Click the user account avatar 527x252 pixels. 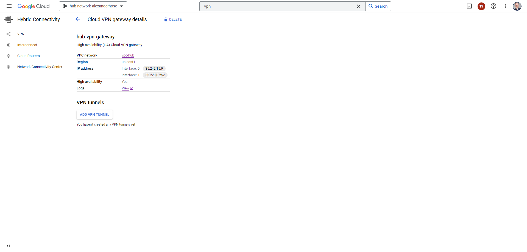point(517,6)
